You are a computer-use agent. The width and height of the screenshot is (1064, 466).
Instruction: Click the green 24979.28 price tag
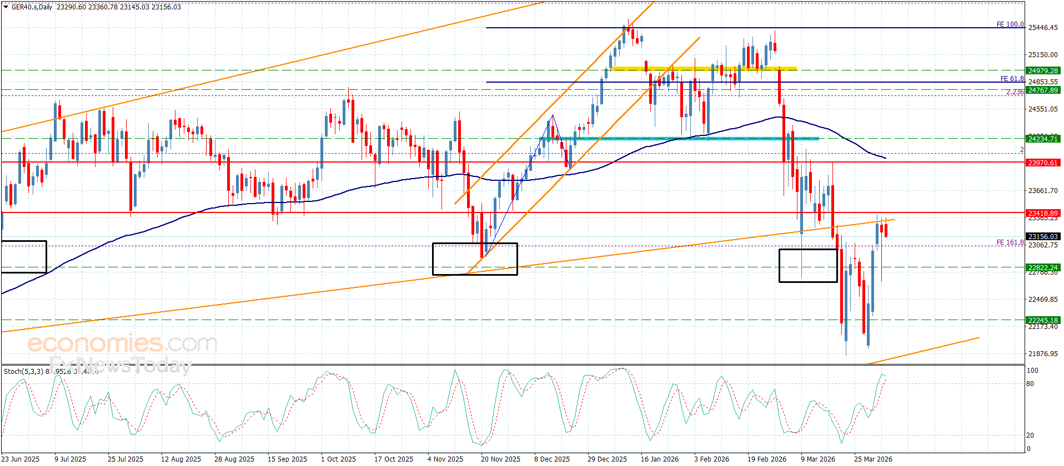tap(1043, 70)
